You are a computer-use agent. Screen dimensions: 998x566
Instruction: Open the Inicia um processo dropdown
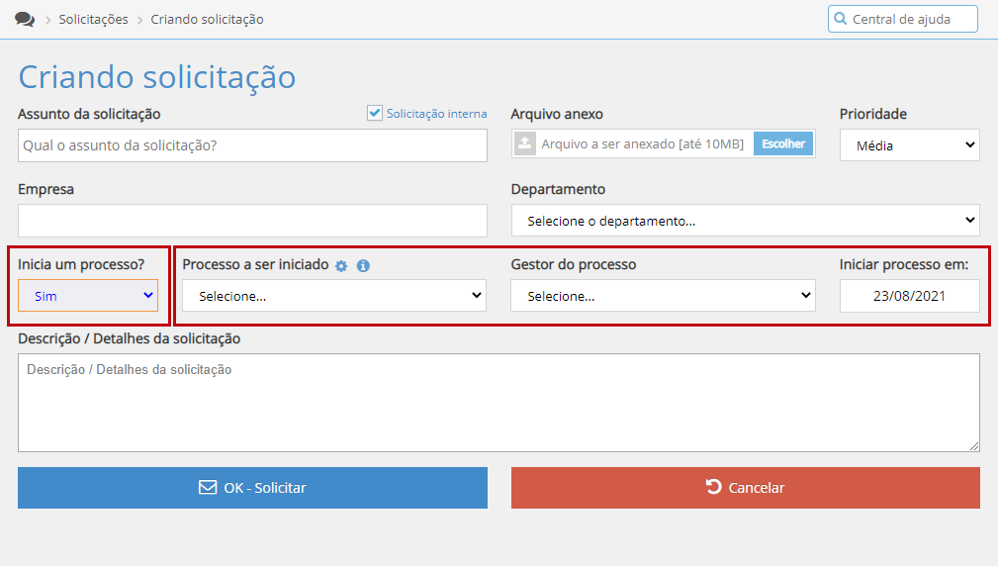coord(87,295)
